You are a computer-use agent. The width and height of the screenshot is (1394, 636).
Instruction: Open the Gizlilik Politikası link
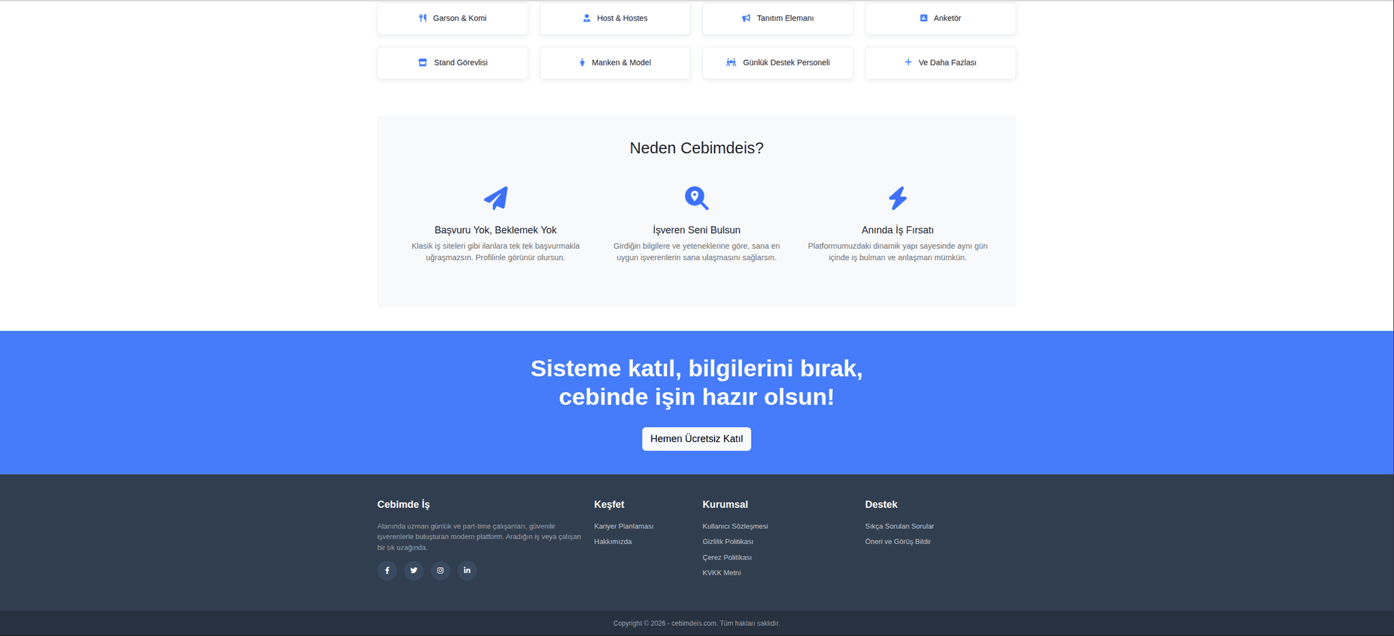(728, 542)
